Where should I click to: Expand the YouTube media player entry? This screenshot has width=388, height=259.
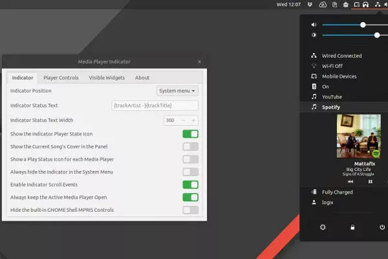click(x=344, y=97)
